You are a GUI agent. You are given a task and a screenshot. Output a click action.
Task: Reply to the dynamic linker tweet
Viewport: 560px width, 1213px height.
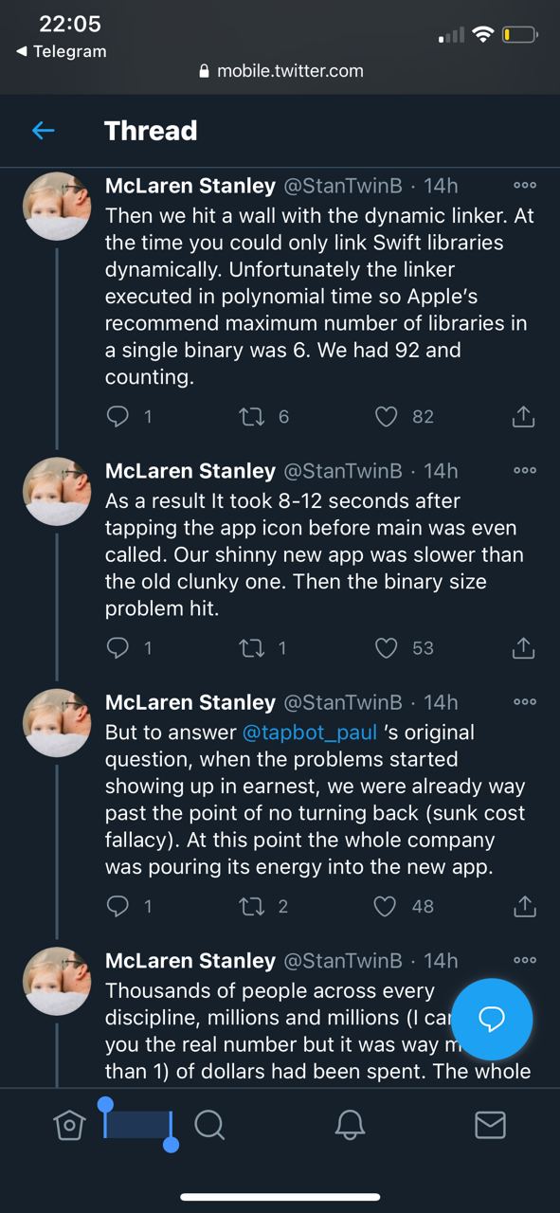pyautogui.click(x=117, y=416)
